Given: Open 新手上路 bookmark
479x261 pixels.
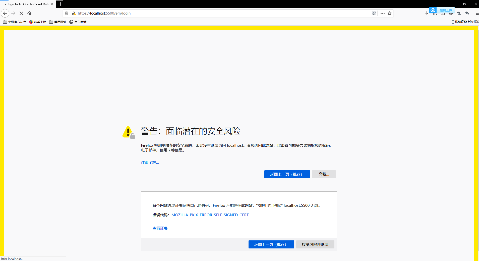Looking at the screenshot, I should coord(38,22).
